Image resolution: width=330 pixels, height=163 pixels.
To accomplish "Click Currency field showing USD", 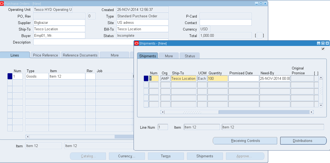I will pyautogui.click(x=205, y=29).
